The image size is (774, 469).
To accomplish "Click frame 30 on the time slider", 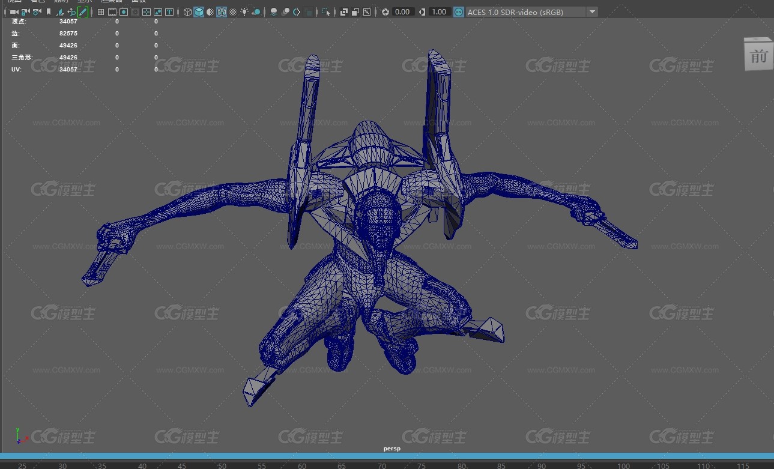I will (62, 465).
